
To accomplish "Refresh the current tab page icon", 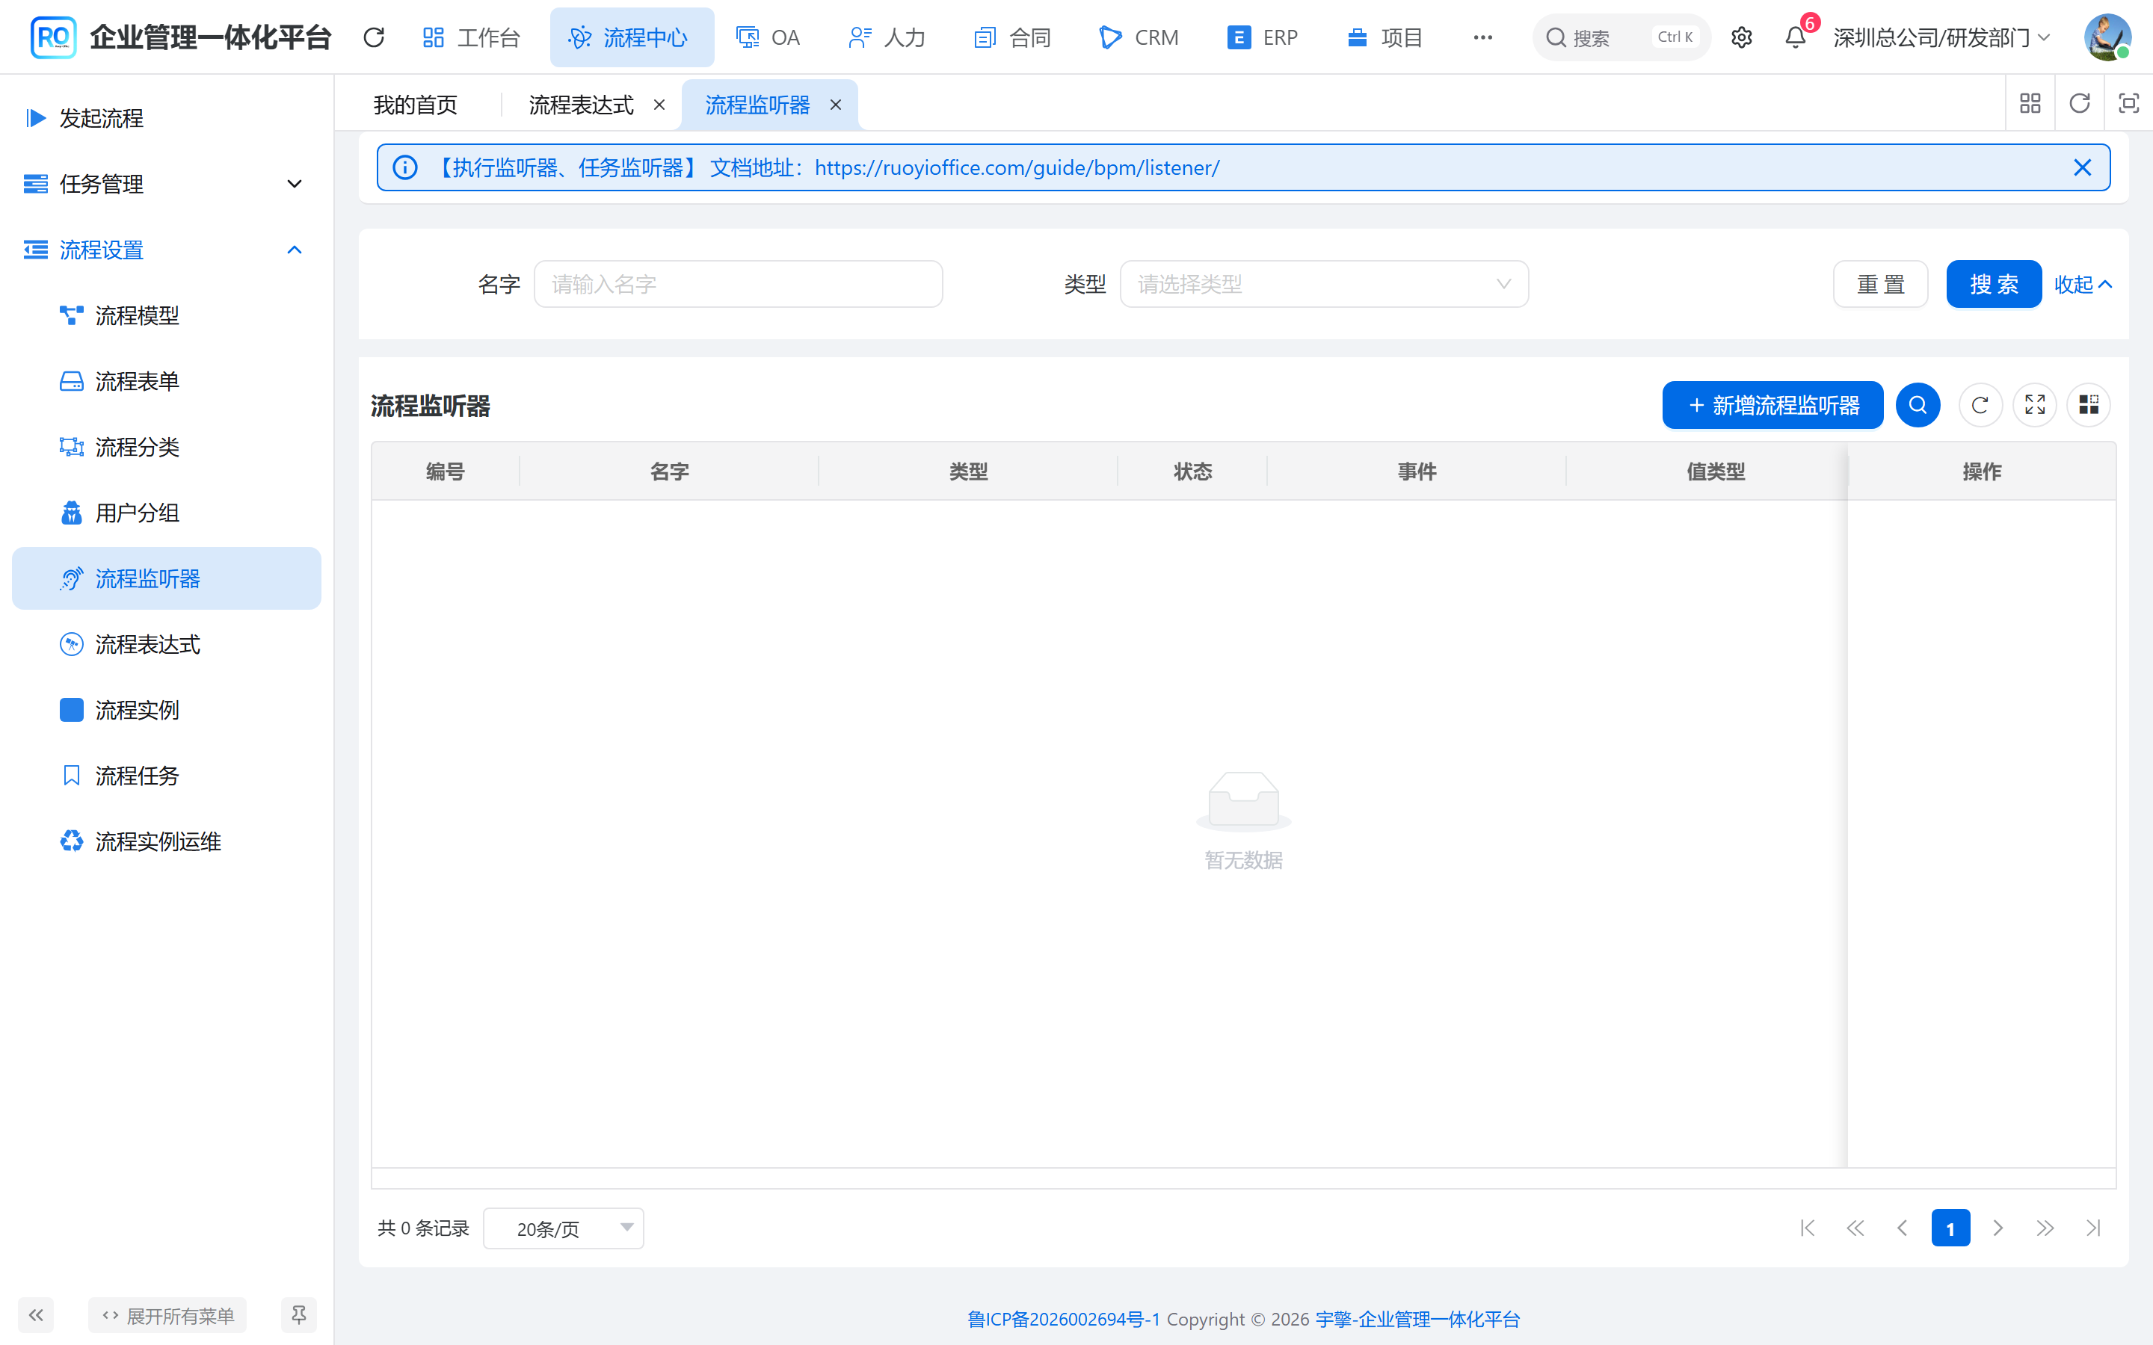I will tap(2079, 103).
